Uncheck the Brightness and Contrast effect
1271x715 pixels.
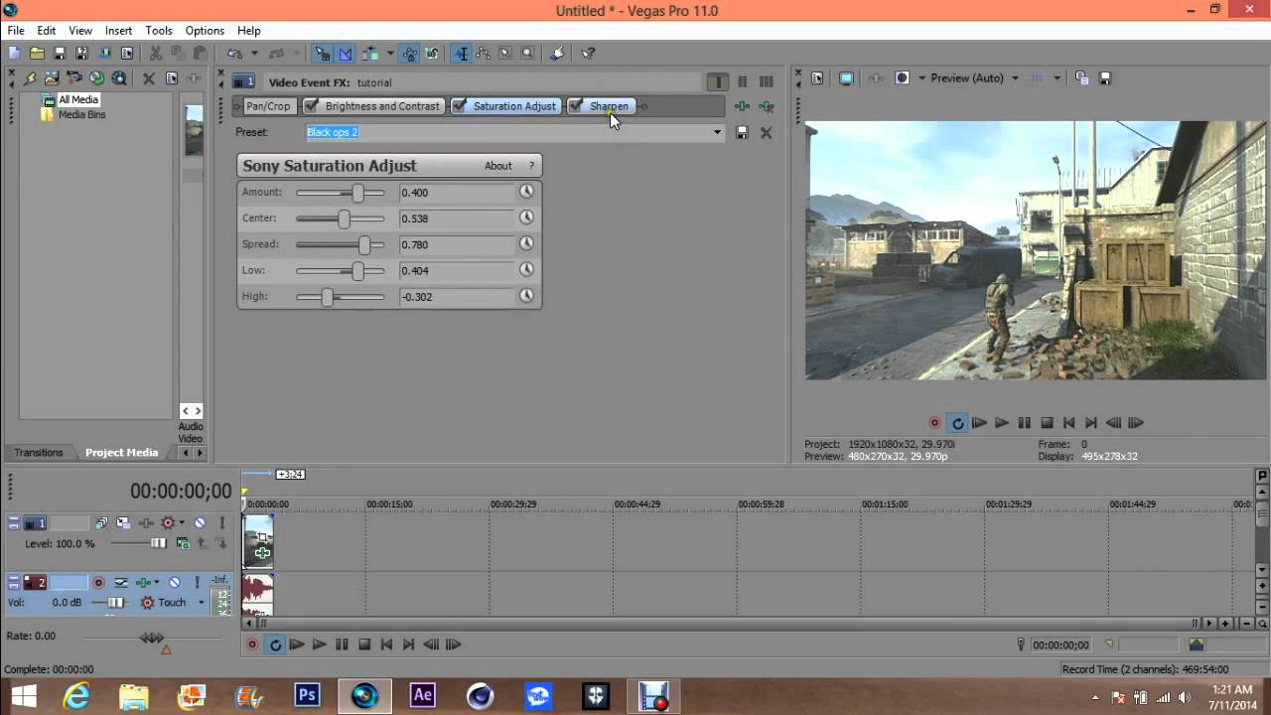coord(312,106)
